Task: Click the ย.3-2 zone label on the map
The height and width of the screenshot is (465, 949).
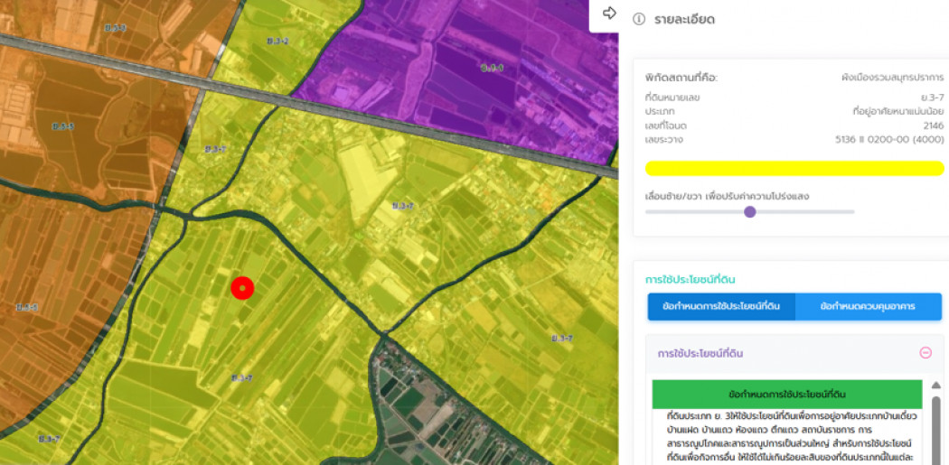Action: click(277, 42)
